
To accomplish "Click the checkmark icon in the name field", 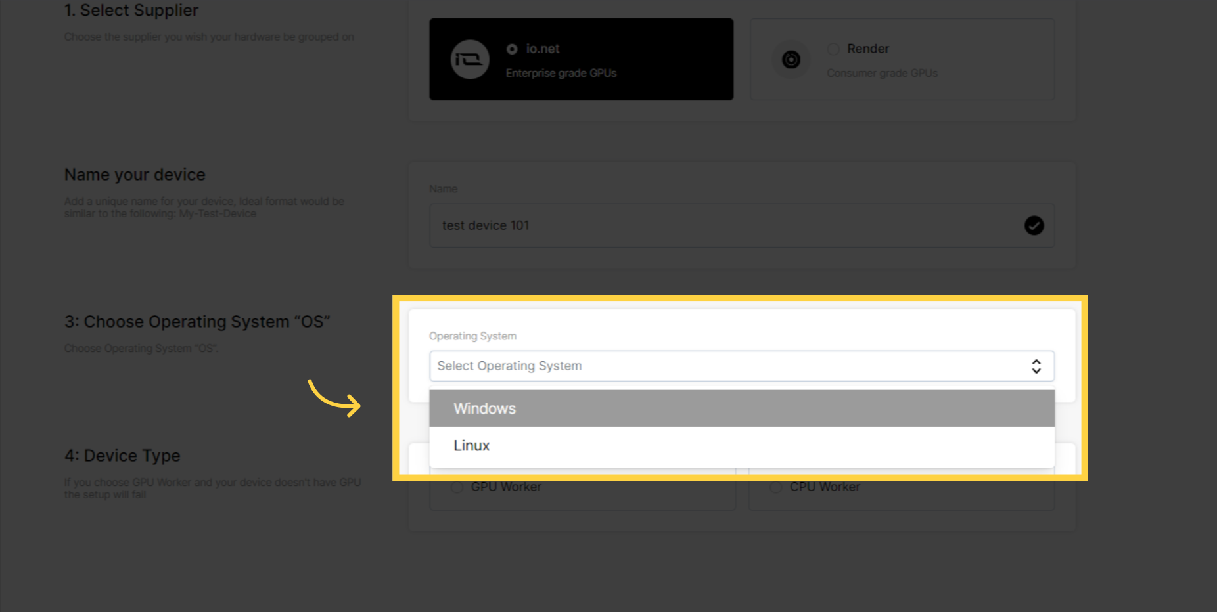I will tap(1034, 225).
